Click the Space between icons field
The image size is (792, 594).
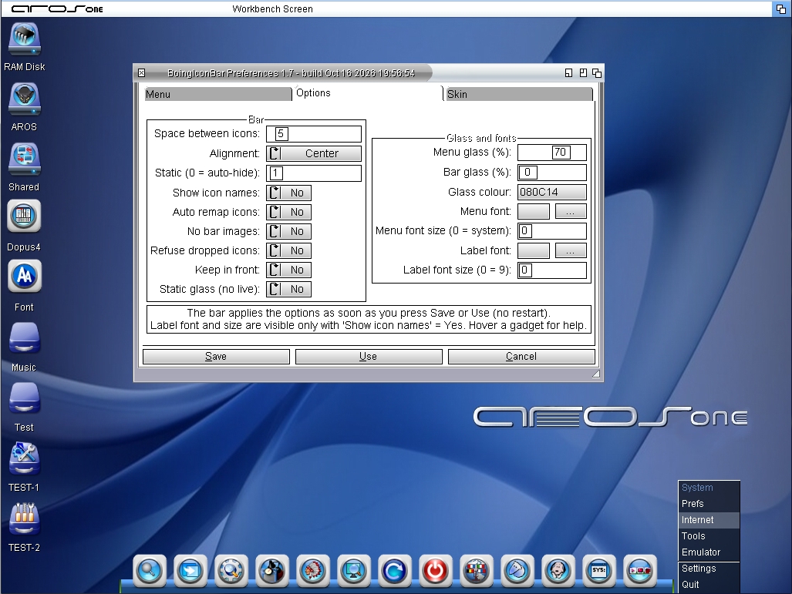tap(314, 134)
